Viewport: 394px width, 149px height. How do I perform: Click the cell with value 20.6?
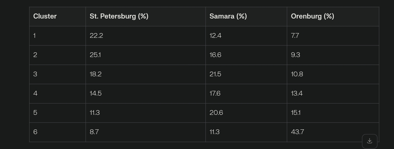[246, 113]
